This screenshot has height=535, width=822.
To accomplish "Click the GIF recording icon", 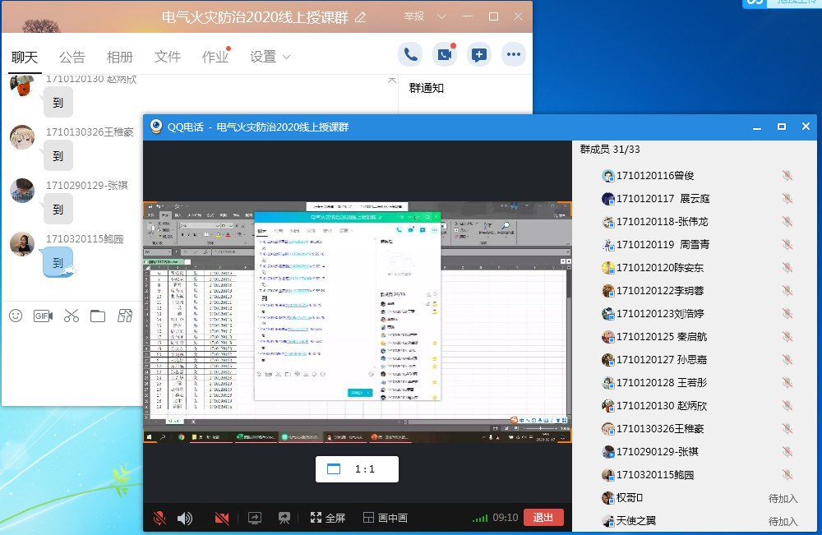I will pyautogui.click(x=43, y=316).
